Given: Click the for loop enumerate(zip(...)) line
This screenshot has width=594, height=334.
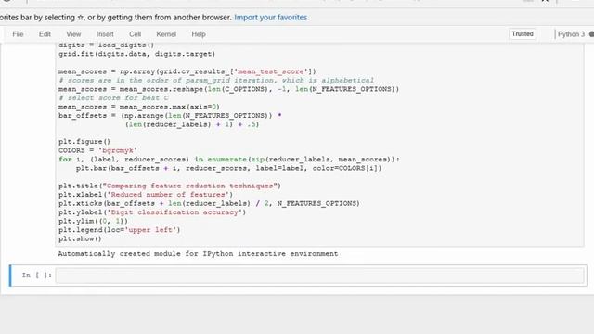Looking at the screenshot, I should (x=229, y=160).
